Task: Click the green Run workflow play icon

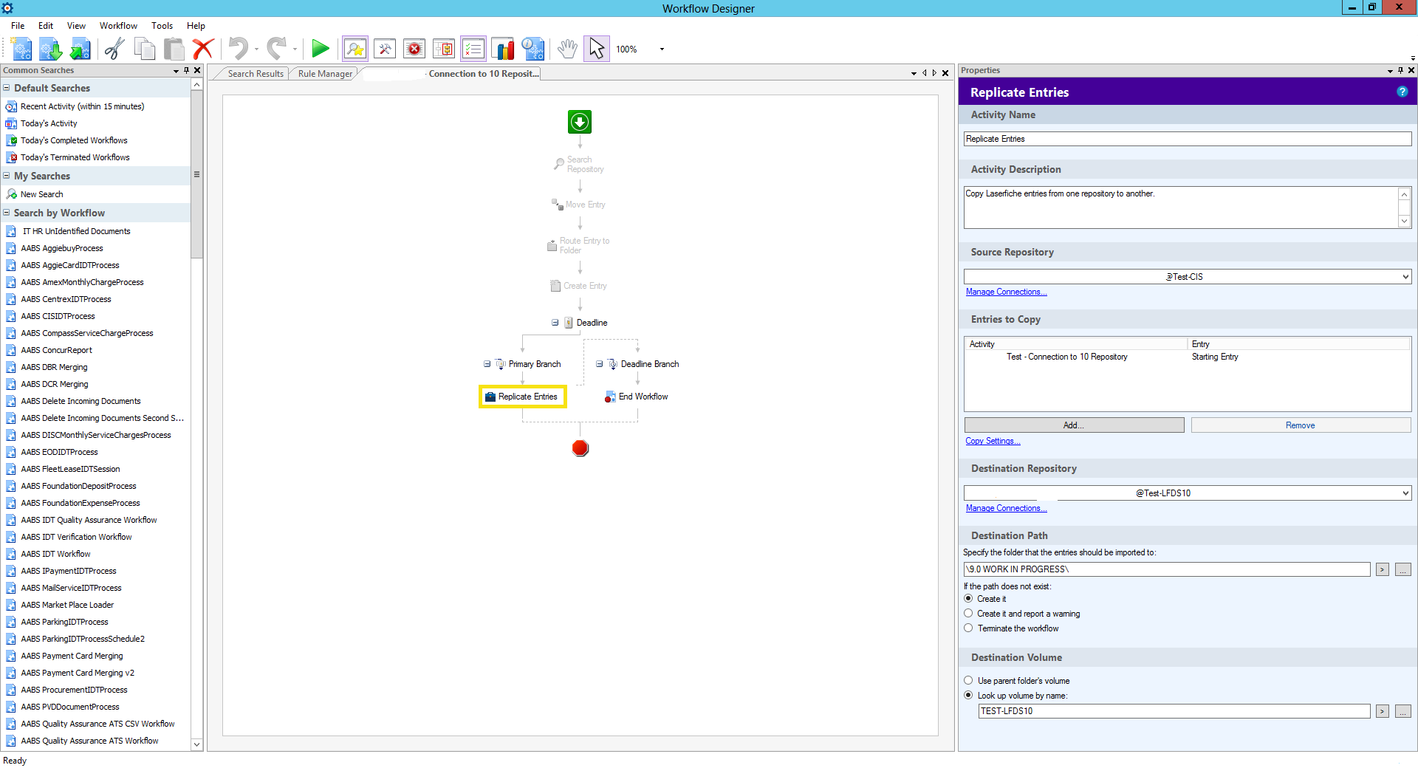Action: (320, 49)
